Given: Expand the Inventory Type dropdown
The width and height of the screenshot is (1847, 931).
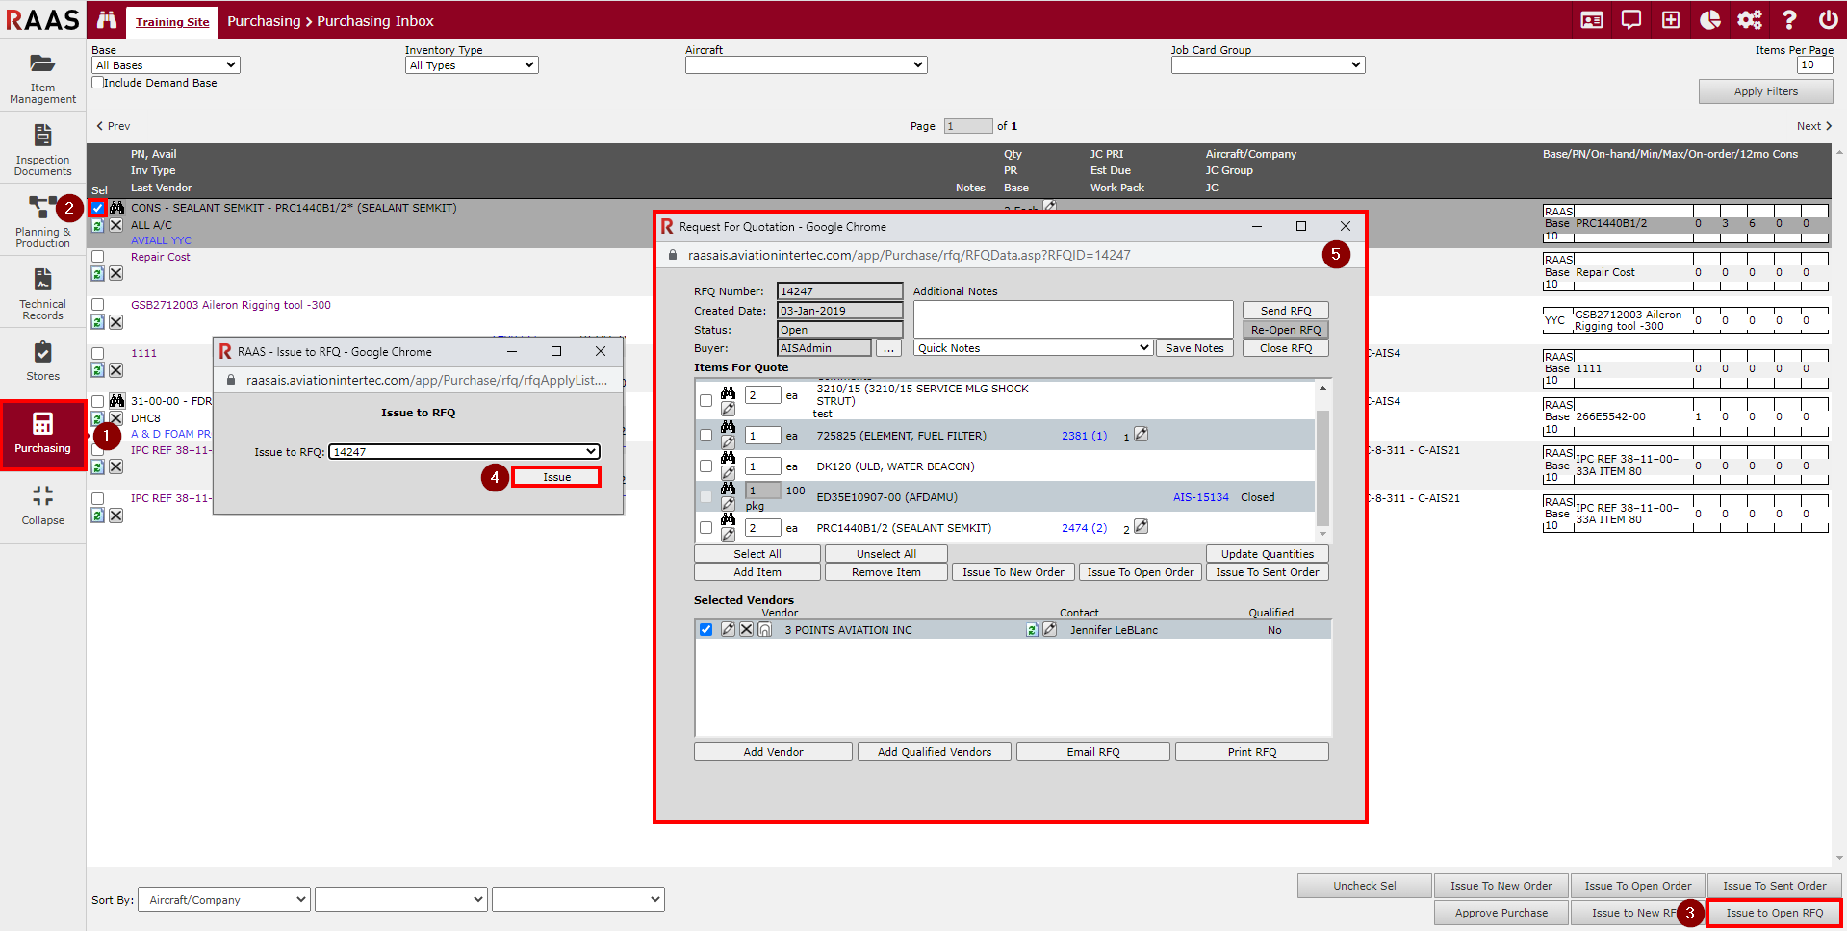Looking at the screenshot, I should [x=472, y=65].
